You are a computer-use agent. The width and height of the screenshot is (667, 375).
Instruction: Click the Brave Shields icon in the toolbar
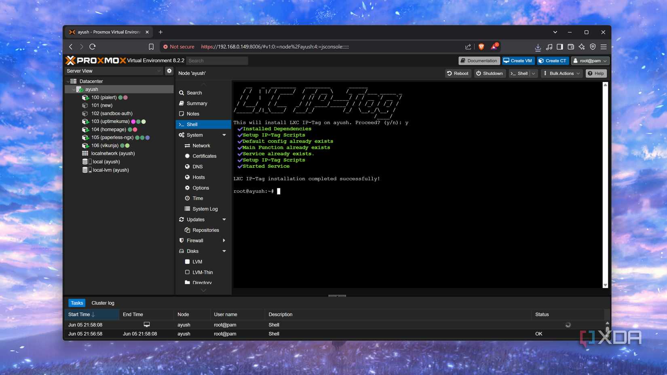pyautogui.click(x=481, y=46)
